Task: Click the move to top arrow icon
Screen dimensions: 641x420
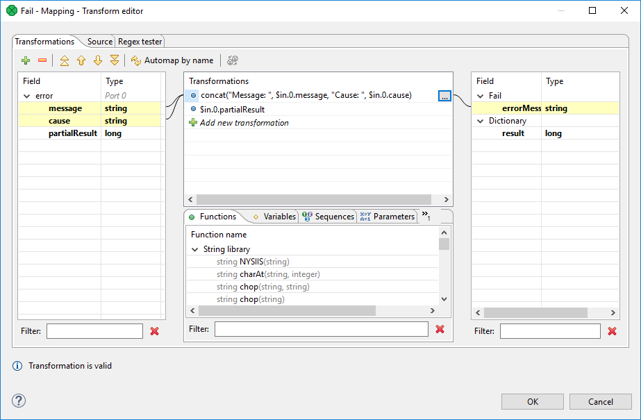Action: click(65, 60)
